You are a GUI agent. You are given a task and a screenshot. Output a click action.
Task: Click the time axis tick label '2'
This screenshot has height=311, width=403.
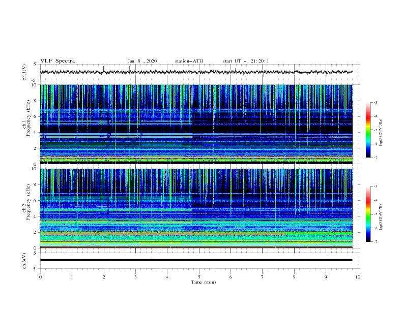(104, 277)
